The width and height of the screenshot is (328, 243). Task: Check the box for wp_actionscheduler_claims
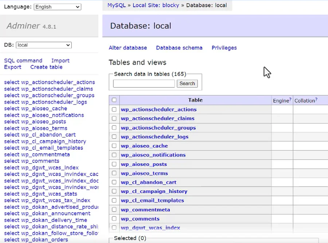114,118
